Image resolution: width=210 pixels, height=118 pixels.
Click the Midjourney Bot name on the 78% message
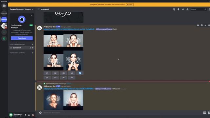[x=50, y=86]
